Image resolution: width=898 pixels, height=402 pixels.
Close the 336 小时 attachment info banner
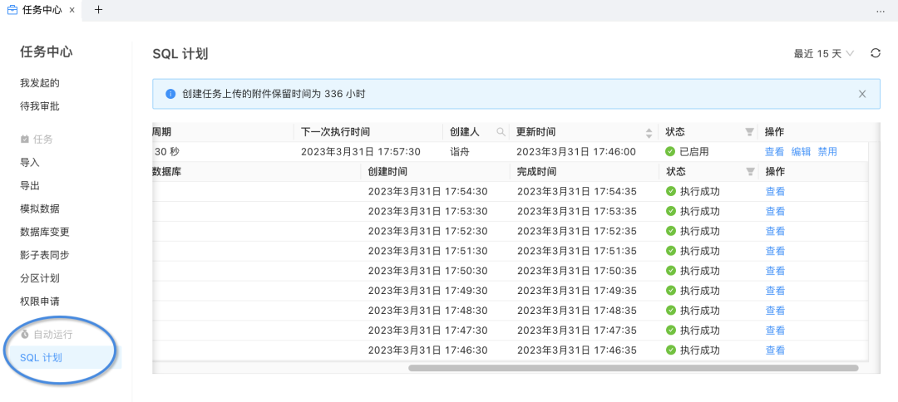click(x=862, y=94)
